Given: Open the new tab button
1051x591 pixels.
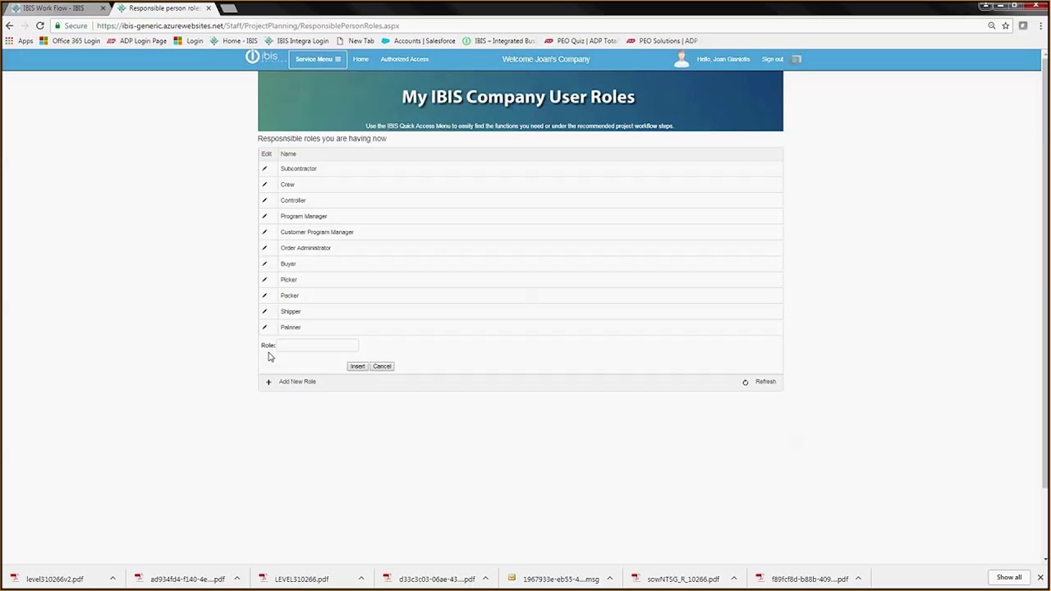Looking at the screenshot, I should click(229, 8).
